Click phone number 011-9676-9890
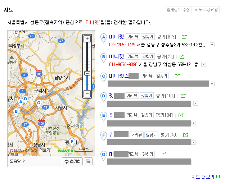Viewport: 225px width, 184px height. (x=123, y=64)
